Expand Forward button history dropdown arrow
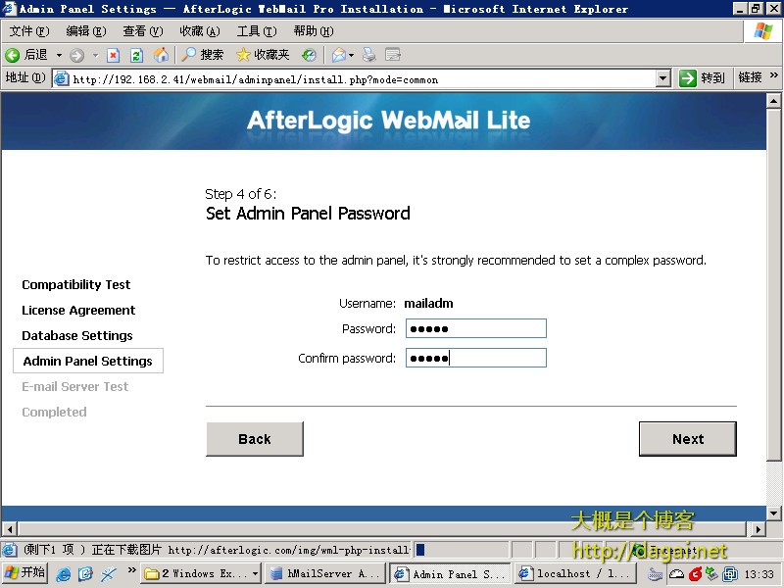 (x=95, y=55)
